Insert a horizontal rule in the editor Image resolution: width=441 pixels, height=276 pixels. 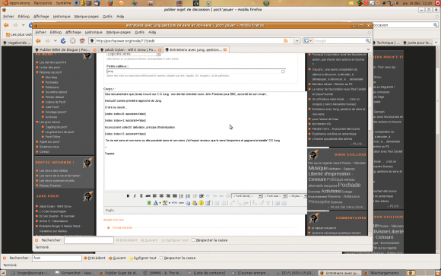[x=182, y=203]
